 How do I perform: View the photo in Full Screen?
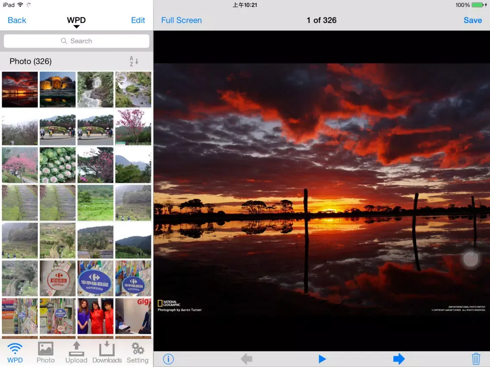click(x=181, y=20)
